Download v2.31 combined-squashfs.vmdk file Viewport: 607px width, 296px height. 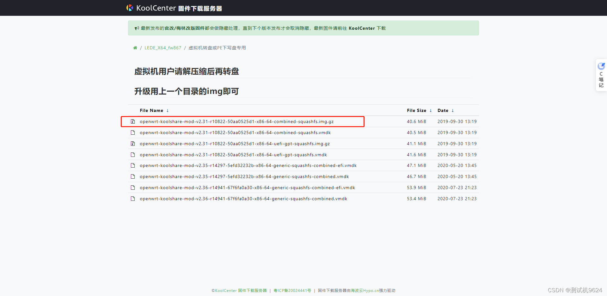click(235, 133)
